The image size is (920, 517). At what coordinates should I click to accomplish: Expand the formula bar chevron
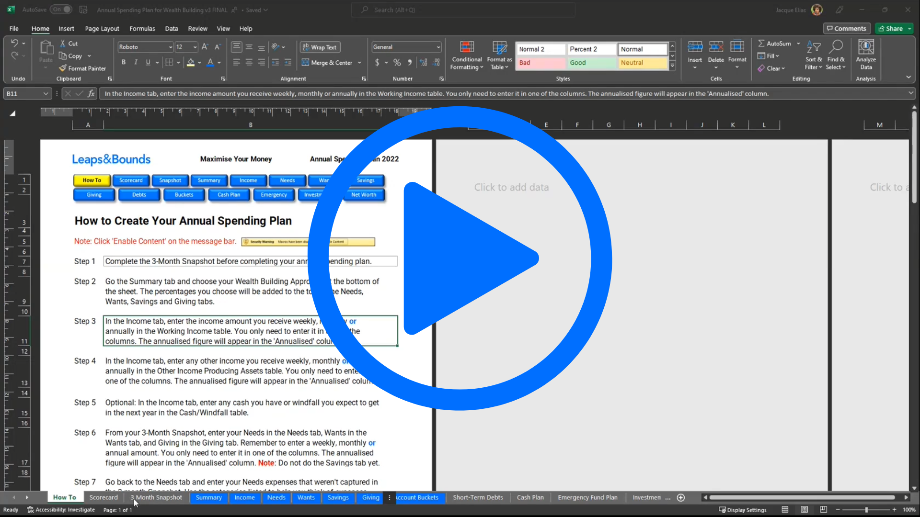coord(910,93)
